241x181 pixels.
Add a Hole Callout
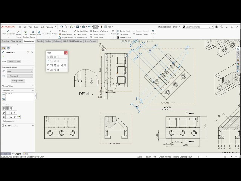click(x=80, y=37)
